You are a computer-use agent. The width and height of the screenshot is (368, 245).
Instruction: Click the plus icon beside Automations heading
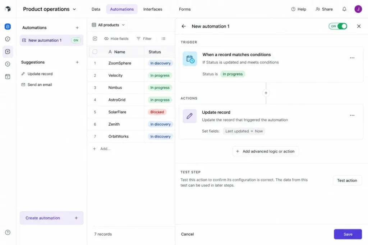(x=77, y=28)
